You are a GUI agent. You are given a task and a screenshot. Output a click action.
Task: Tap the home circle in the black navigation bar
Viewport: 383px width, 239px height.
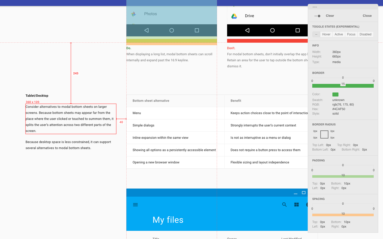272,30
